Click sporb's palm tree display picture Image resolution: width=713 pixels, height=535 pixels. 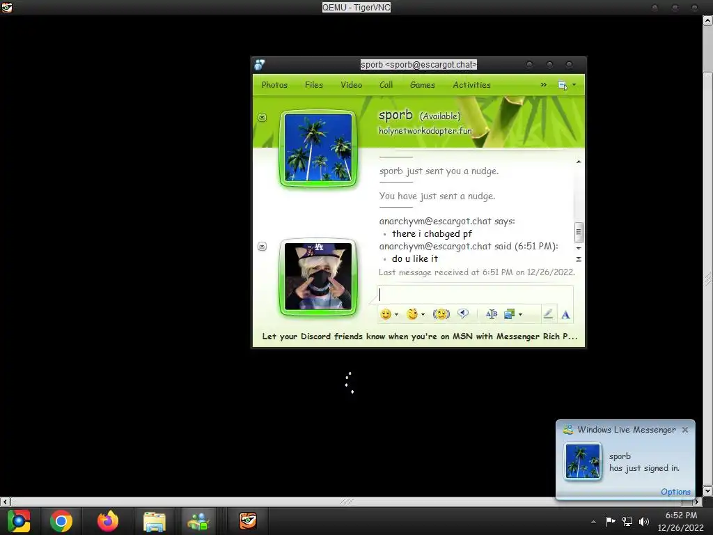pyautogui.click(x=318, y=148)
